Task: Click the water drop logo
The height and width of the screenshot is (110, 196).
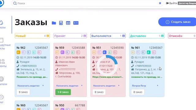Action: click(2, 3)
